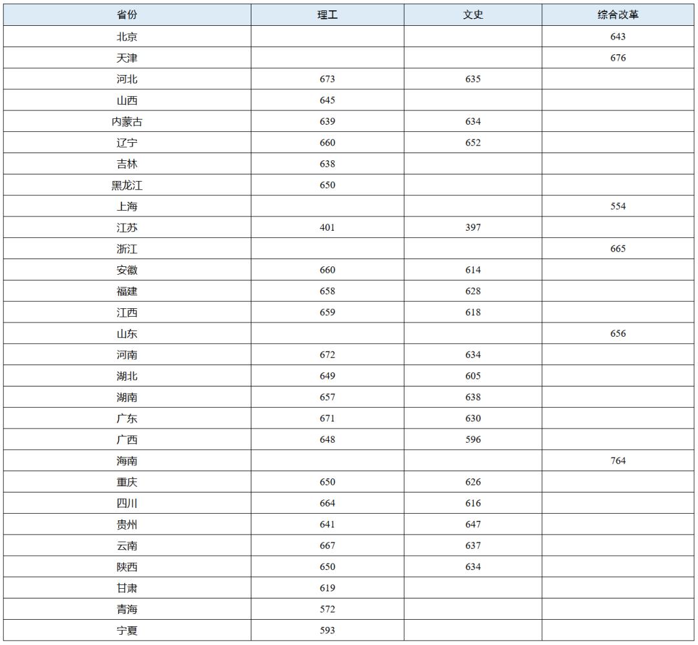Select the 综合改革 column header

(617, 15)
